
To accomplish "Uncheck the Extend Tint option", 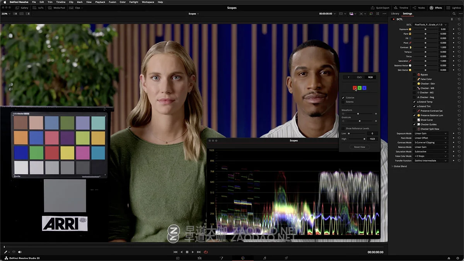I will [x=414, y=106].
